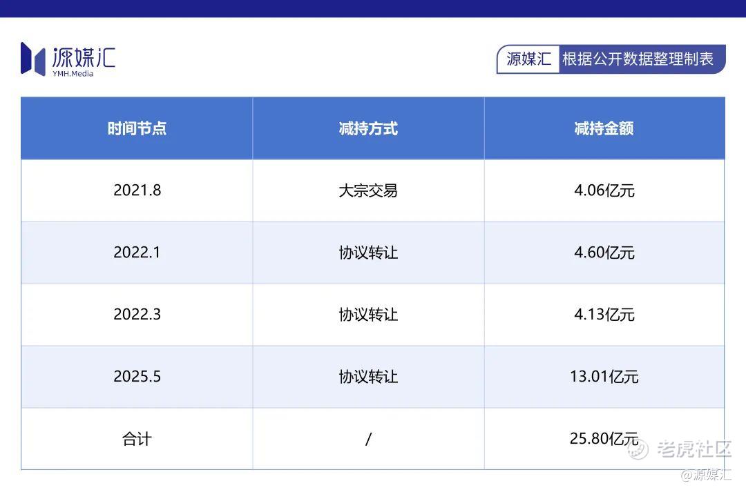
Task: Select the 减持金额 column header
Action: pos(604,128)
